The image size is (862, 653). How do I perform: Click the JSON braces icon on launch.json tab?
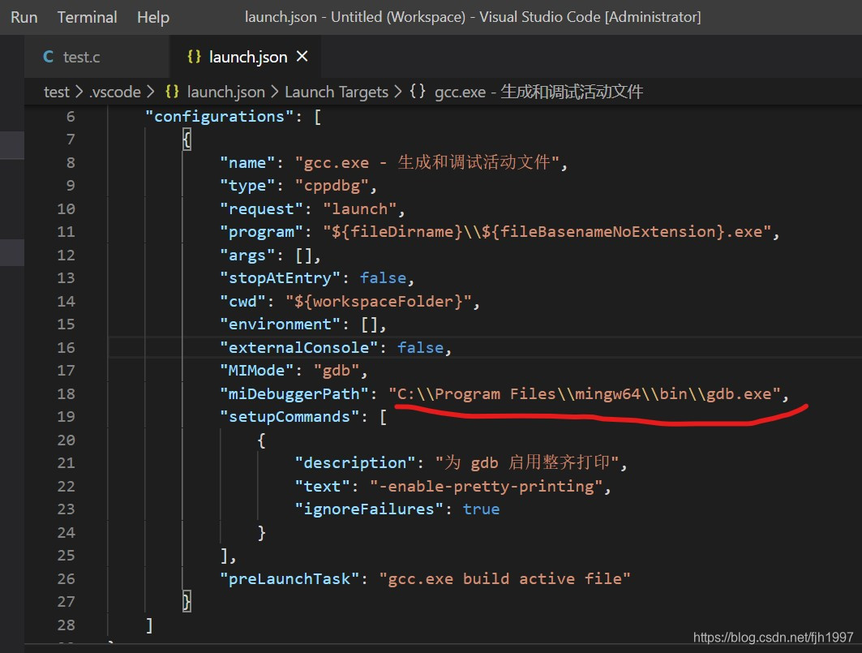194,57
